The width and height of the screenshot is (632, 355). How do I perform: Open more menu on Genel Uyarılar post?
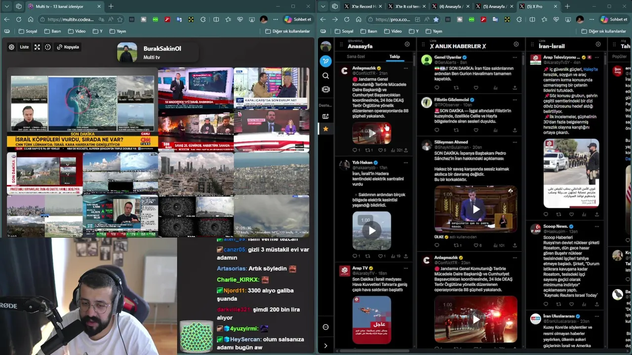(x=514, y=57)
